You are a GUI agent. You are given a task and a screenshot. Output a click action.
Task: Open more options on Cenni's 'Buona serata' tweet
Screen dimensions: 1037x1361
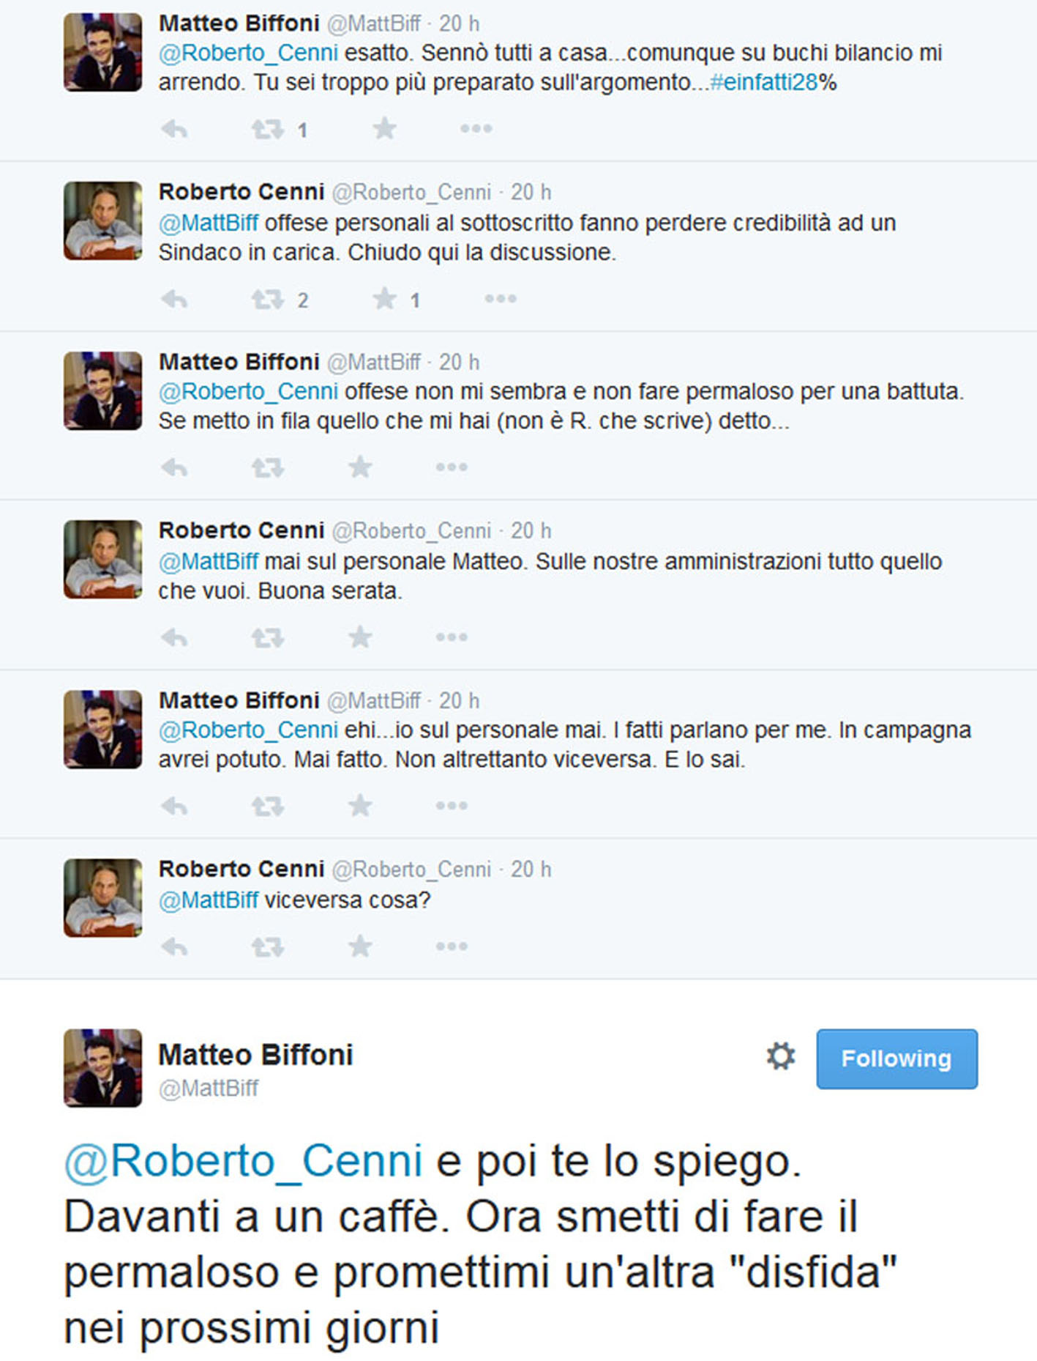(x=452, y=637)
